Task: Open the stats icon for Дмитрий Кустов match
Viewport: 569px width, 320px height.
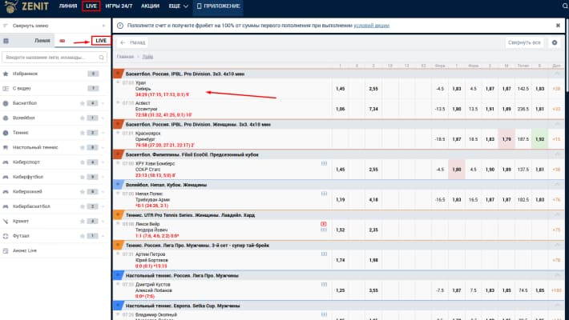Action: click(x=324, y=285)
